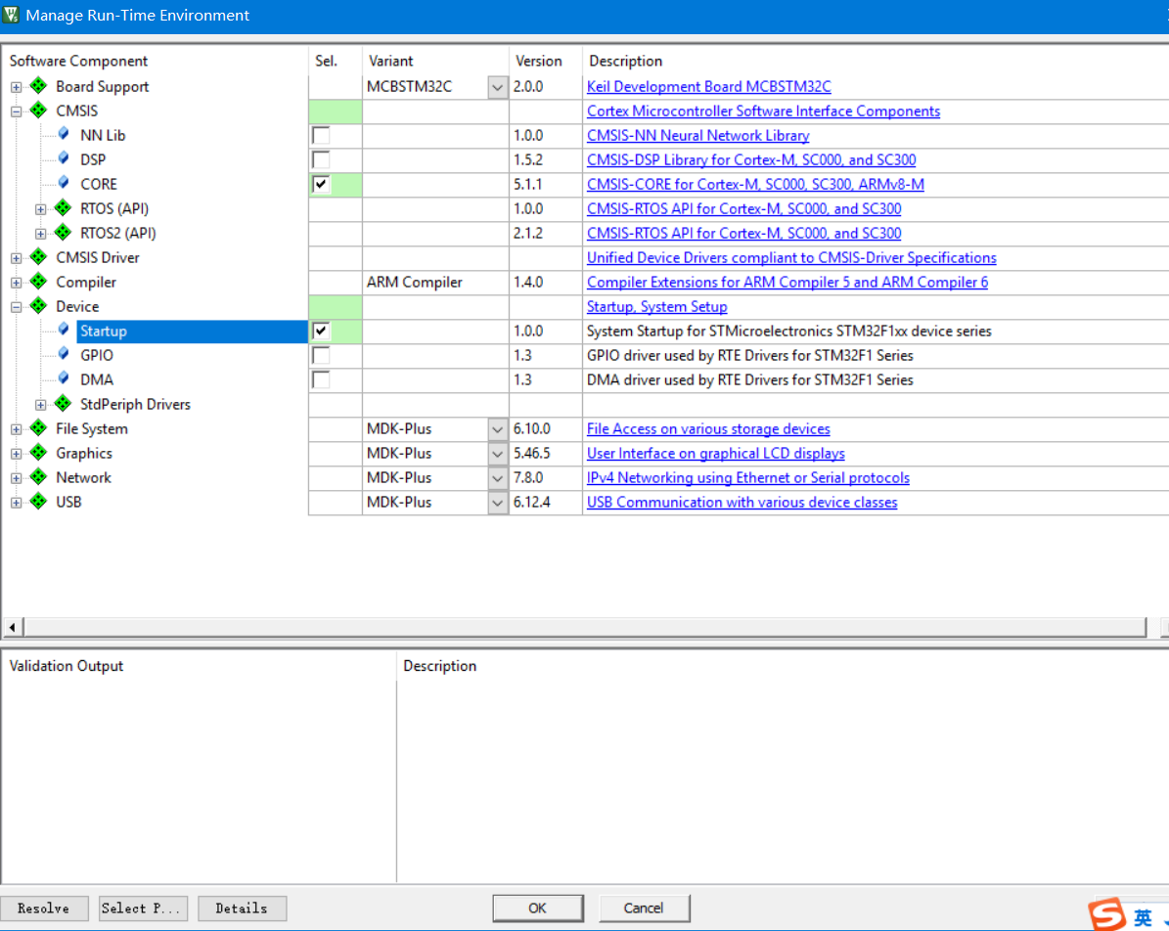Expand the CMSIS Driver tree node
Image resolution: width=1169 pixels, height=931 pixels.
tap(16, 258)
